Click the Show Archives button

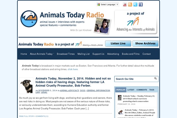pos(145,43)
